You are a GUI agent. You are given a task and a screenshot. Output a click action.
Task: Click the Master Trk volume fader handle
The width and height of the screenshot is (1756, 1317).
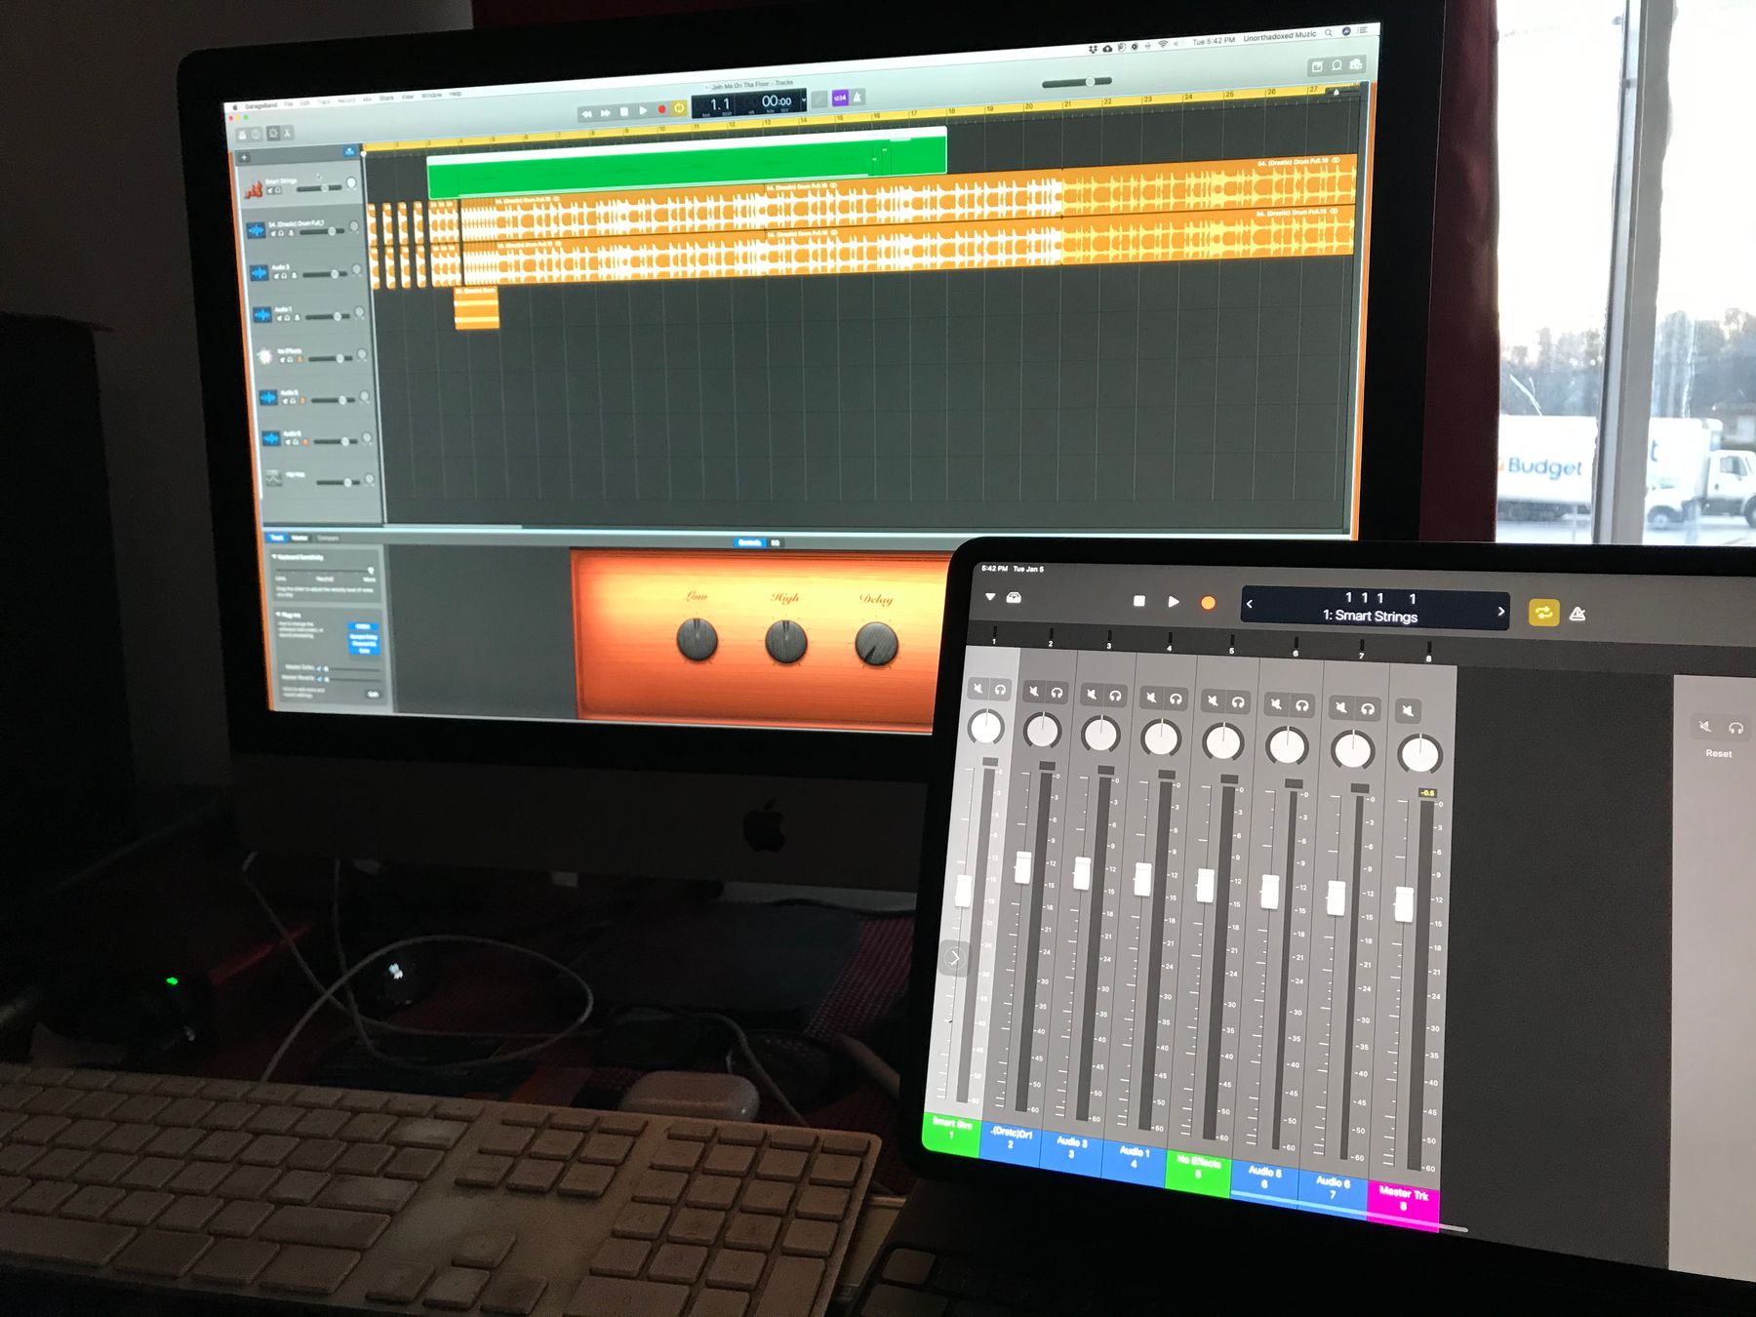tap(1403, 904)
